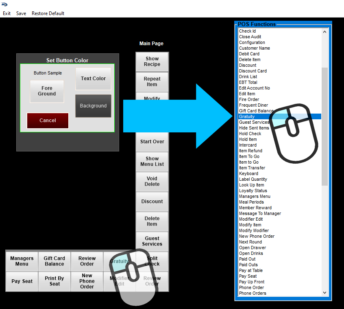Choose Loyalty Status from the functions list
Screen dimensions: 344x309
tap(253, 191)
